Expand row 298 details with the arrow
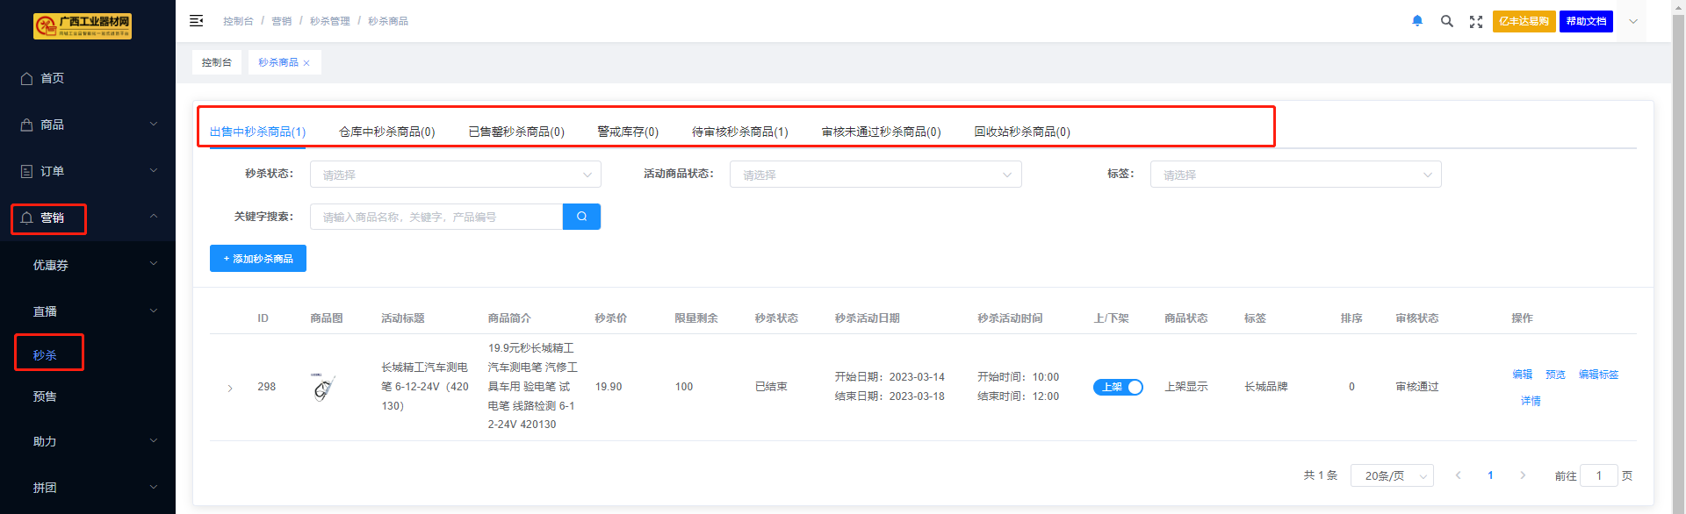 click(x=230, y=388)
